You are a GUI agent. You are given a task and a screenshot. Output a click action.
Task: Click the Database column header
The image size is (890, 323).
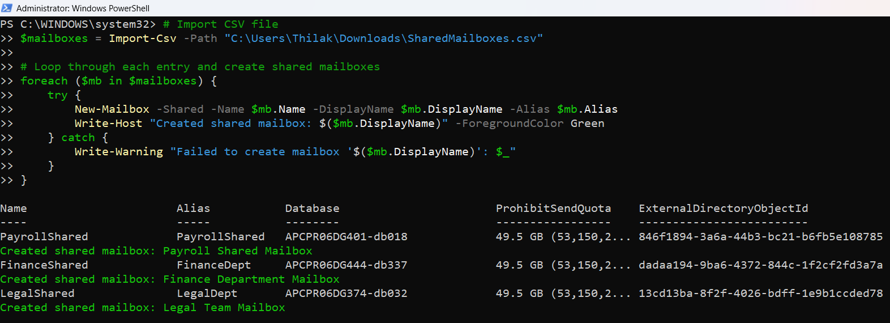(312, 209)
